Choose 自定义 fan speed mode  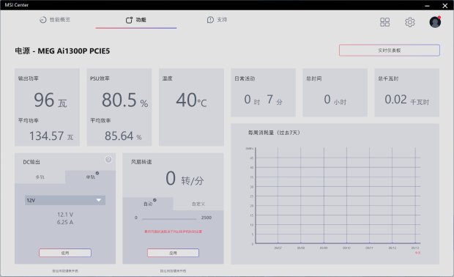coord(198,204)
